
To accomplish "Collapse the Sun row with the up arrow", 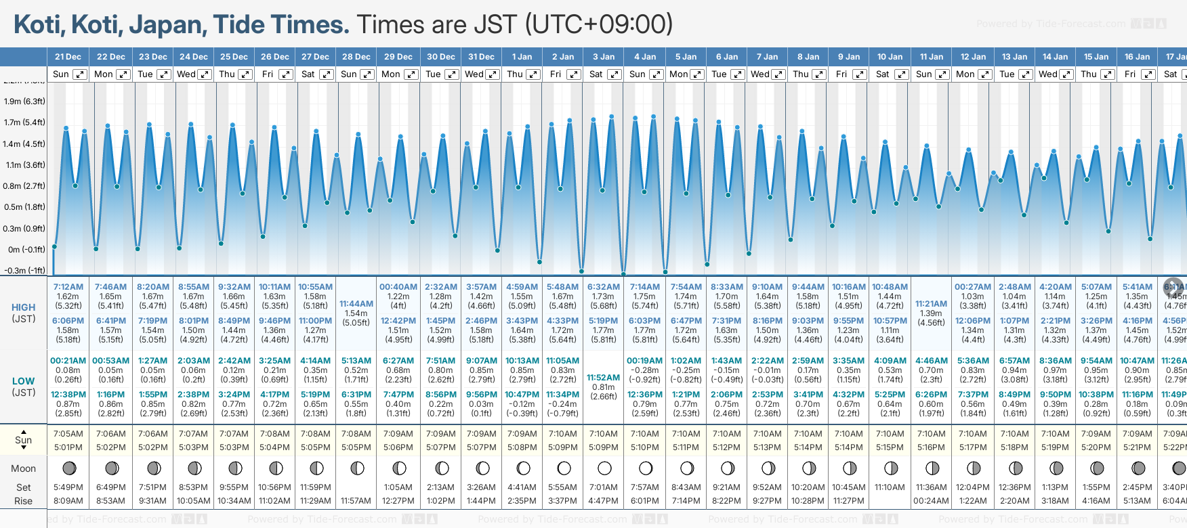I will 24,431.
